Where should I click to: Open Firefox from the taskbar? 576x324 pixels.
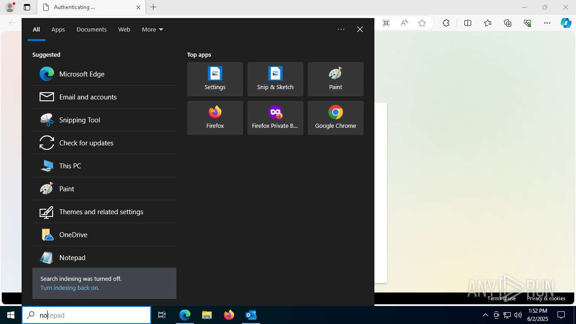coord(229,315)
